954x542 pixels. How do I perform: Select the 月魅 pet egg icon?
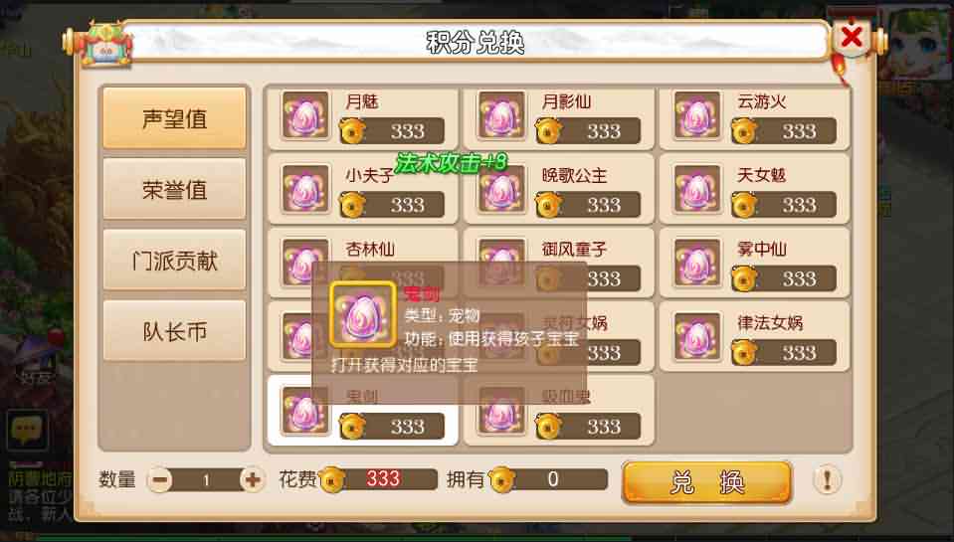coord(305,114)
